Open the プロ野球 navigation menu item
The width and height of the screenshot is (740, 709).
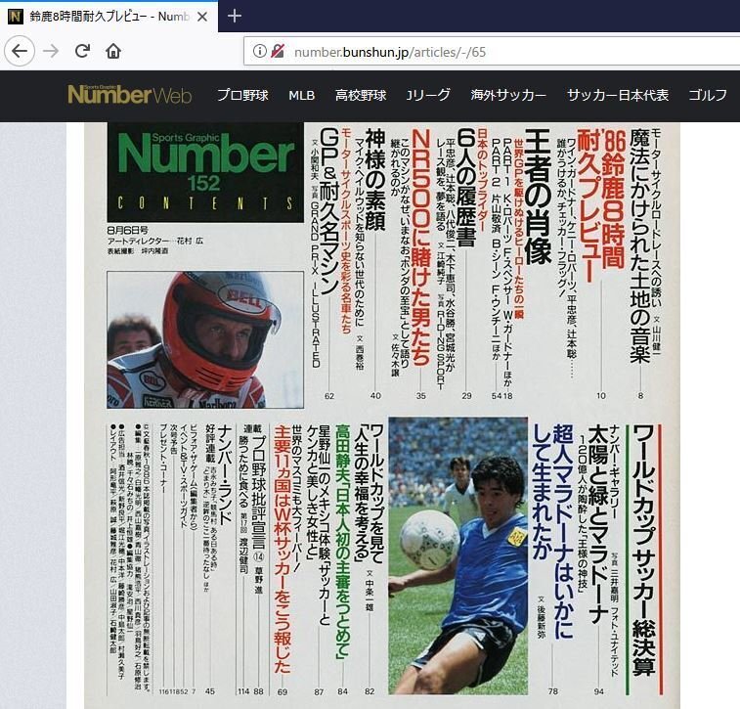coord(242,95)
